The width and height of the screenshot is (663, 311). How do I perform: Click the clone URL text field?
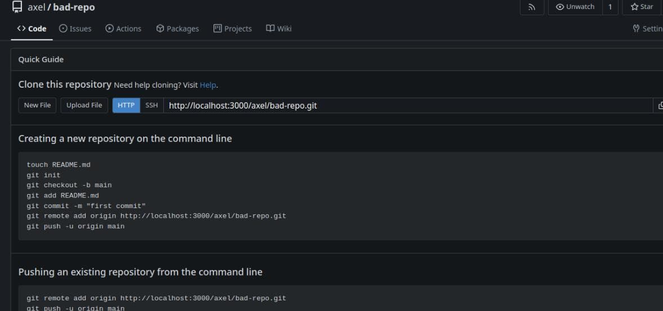tap(408, 106)
